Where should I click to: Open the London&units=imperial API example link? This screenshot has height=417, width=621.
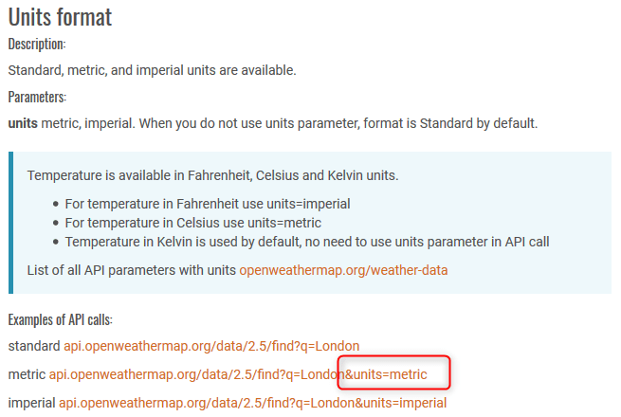(x=253, y=403)
